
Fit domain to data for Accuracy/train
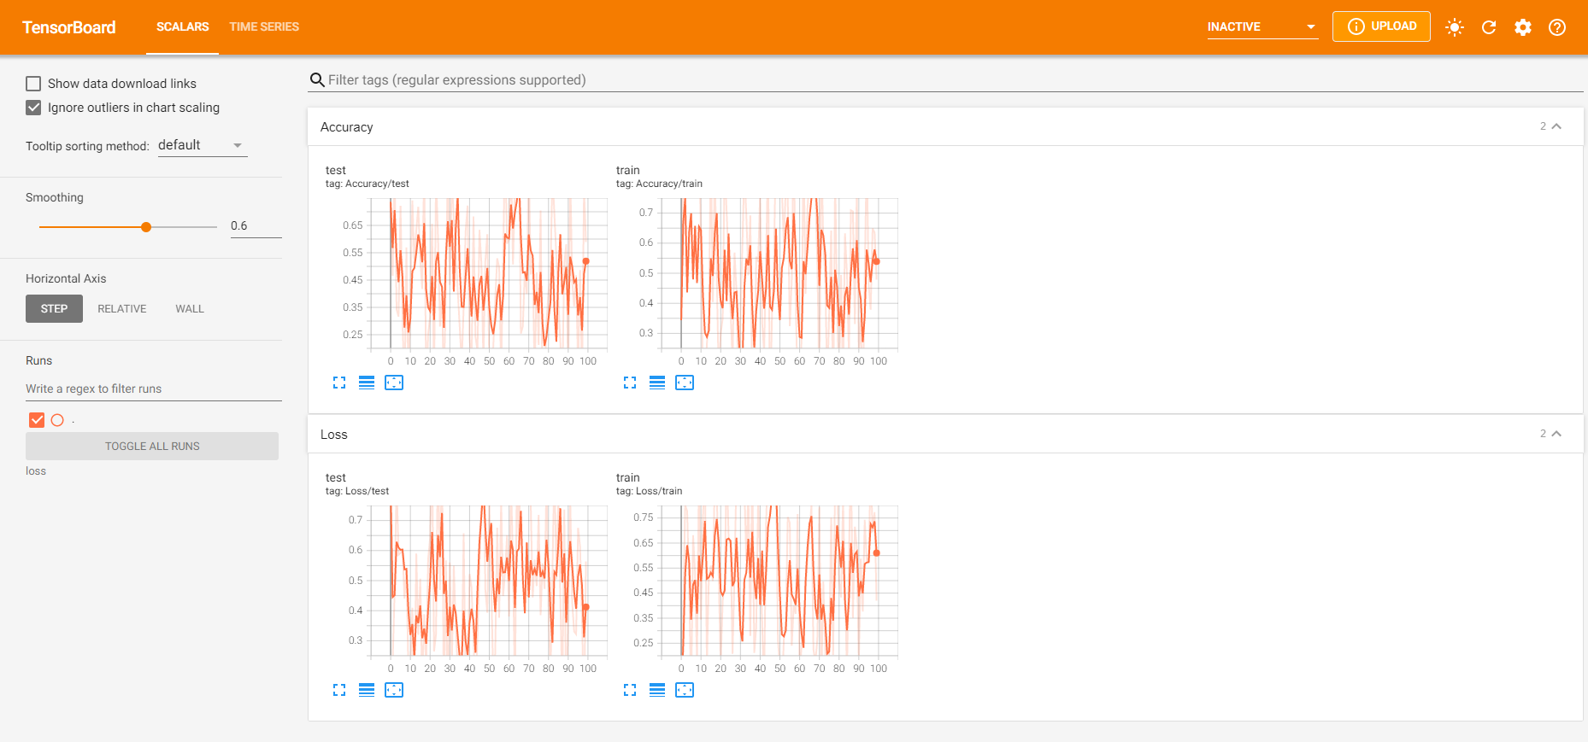pyautogui.click(x=685, y=383)
